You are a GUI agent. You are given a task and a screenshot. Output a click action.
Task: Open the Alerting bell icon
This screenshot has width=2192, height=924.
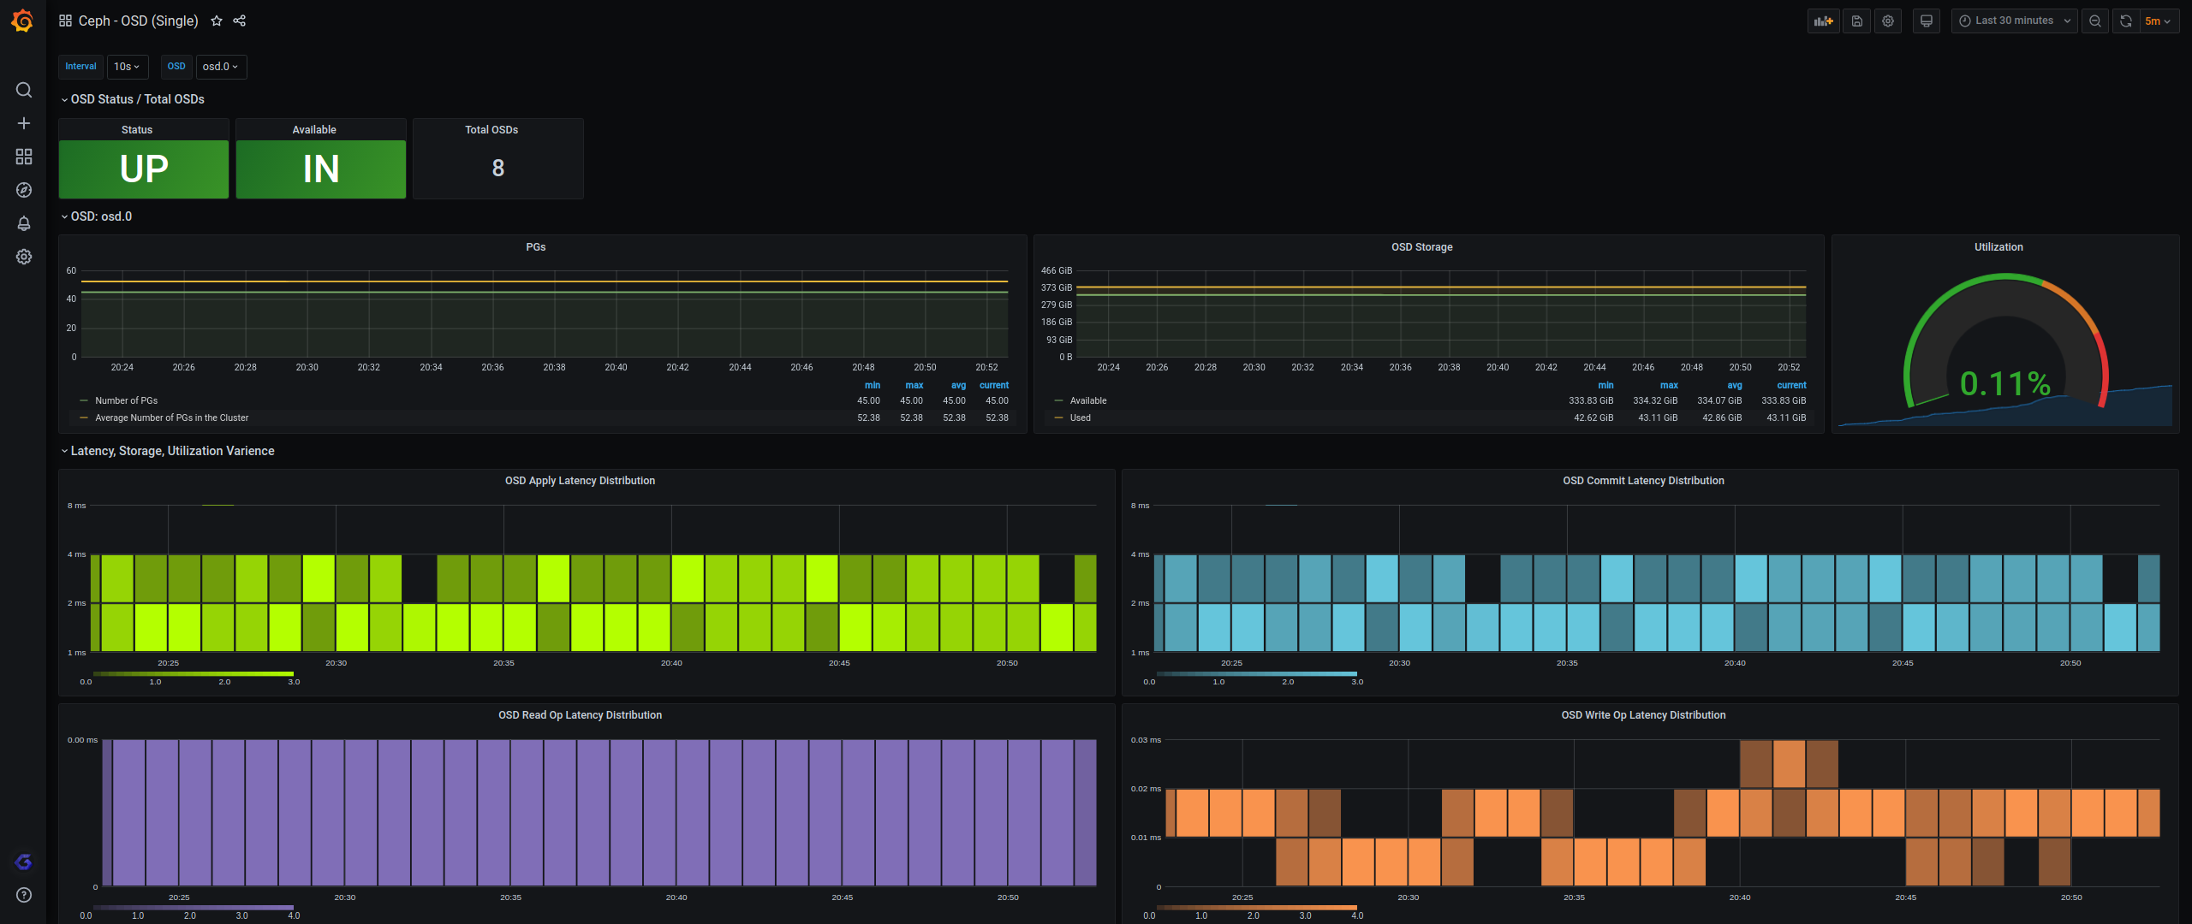24,223
